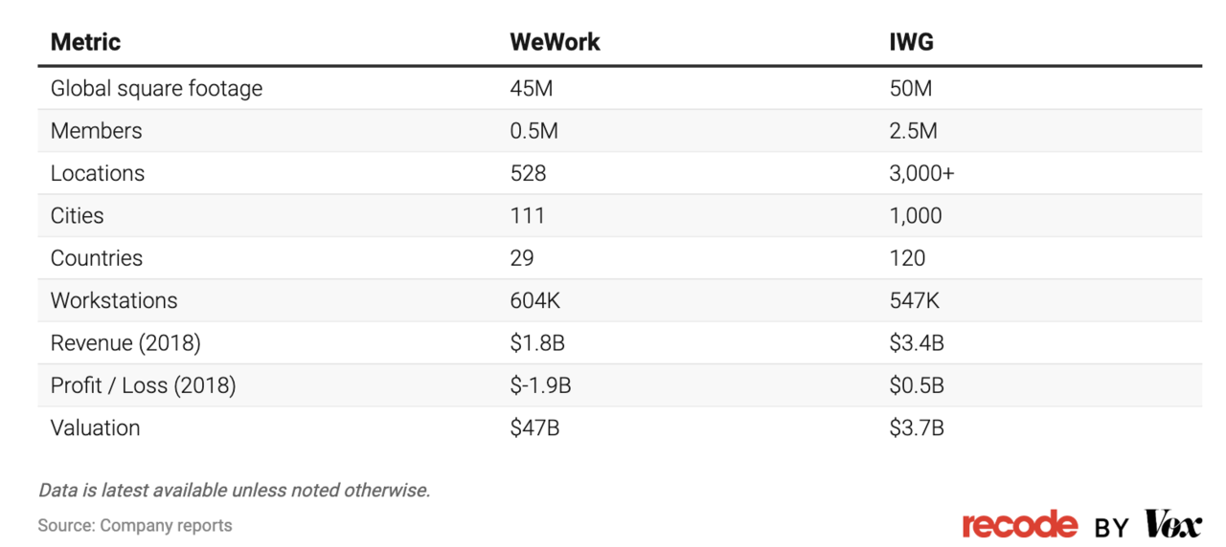The width and height of the screenshot is (1226, 547).
Task: Click WeWork's 45M square footage value
Action: click(x=533, y=89)
